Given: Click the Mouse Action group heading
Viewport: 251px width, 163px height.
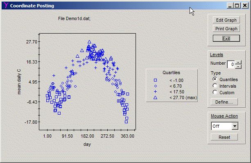Looking at the screenshot, I should pos(224,116).
